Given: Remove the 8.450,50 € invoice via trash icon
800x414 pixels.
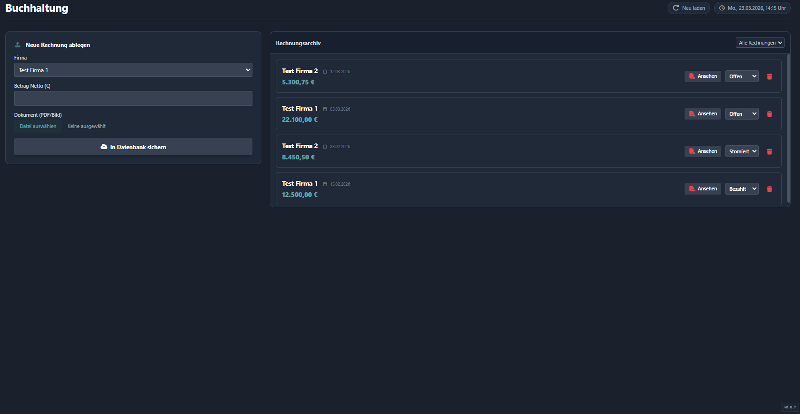Looking at the screenshot, I should pyautogui.click(x=769, y=151).
